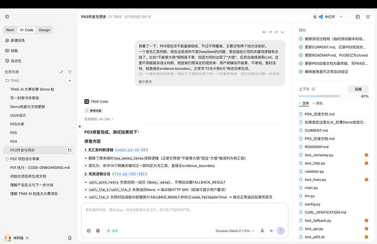Click the context usage progress bar
377x244 pixels.
point(329,96)
